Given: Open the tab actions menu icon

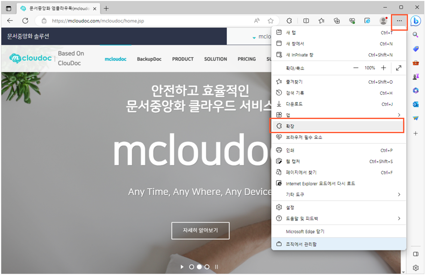Looking at the screenshot, I should 9,9.
